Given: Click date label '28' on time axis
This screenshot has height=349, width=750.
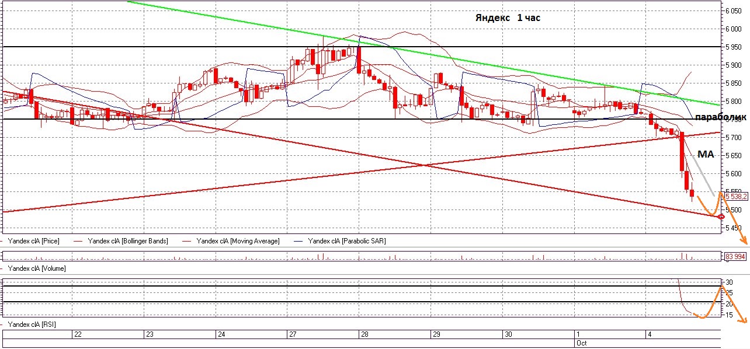Looking at the screenshot, I should (x=364, y=334).
